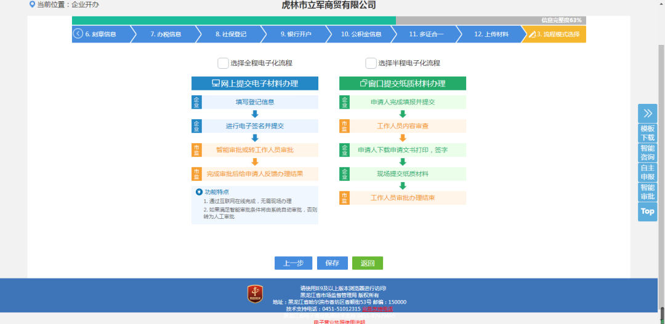Click the 上一步 button
Viewport: 665px width, 324px height.
pyautogui.click(x=294, y=263)
